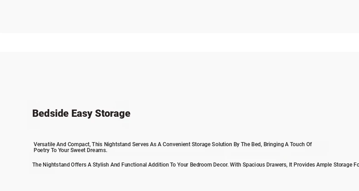359x191 pixels.
Task: Click the 'Bedside Easy Storage' heading
Action: point(81,114)
